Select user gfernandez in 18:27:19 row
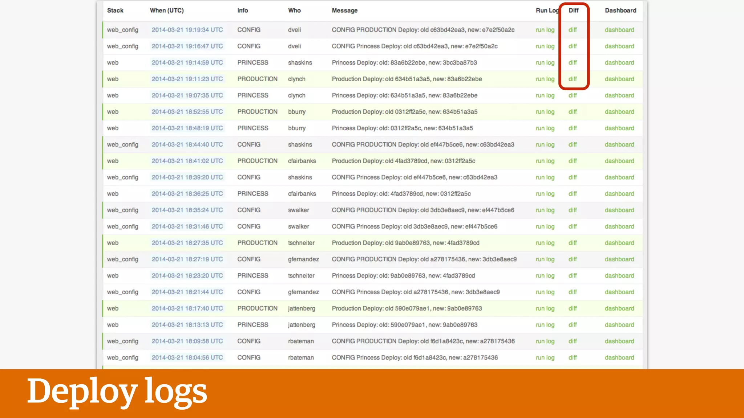This screenshot has width=744, height=418. [x=303, y=259]
